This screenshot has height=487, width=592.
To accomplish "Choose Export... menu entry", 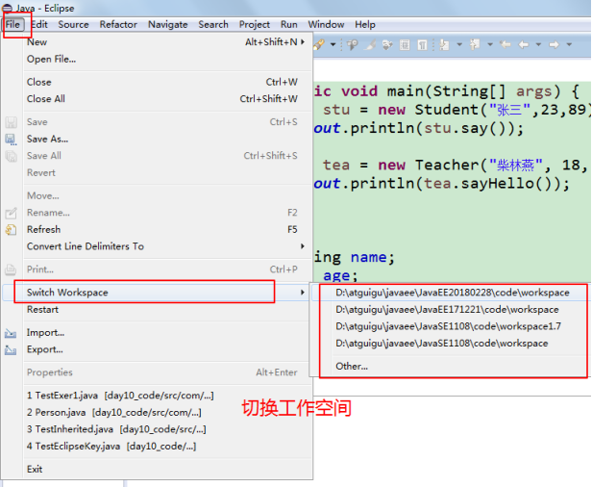I will point(166,349).
